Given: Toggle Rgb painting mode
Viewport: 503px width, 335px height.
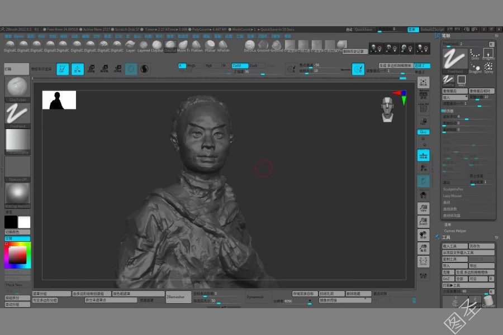Looking at the screenshot, I should 212,65.
